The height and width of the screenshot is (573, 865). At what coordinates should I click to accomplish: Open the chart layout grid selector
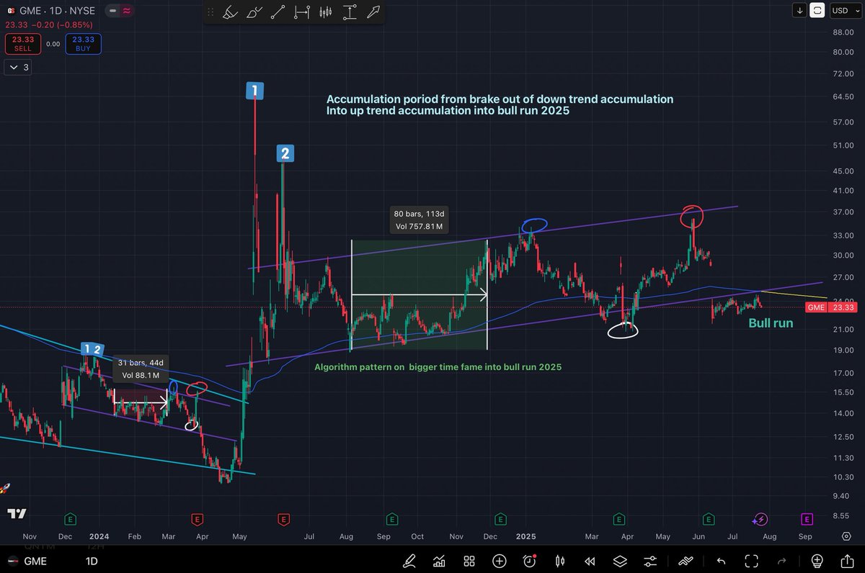[469, 561]
